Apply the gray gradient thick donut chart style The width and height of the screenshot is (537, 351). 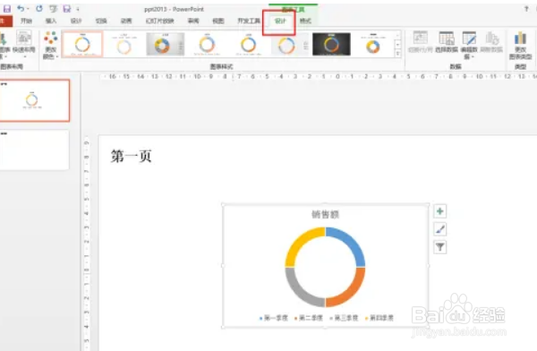pos(166,44)
